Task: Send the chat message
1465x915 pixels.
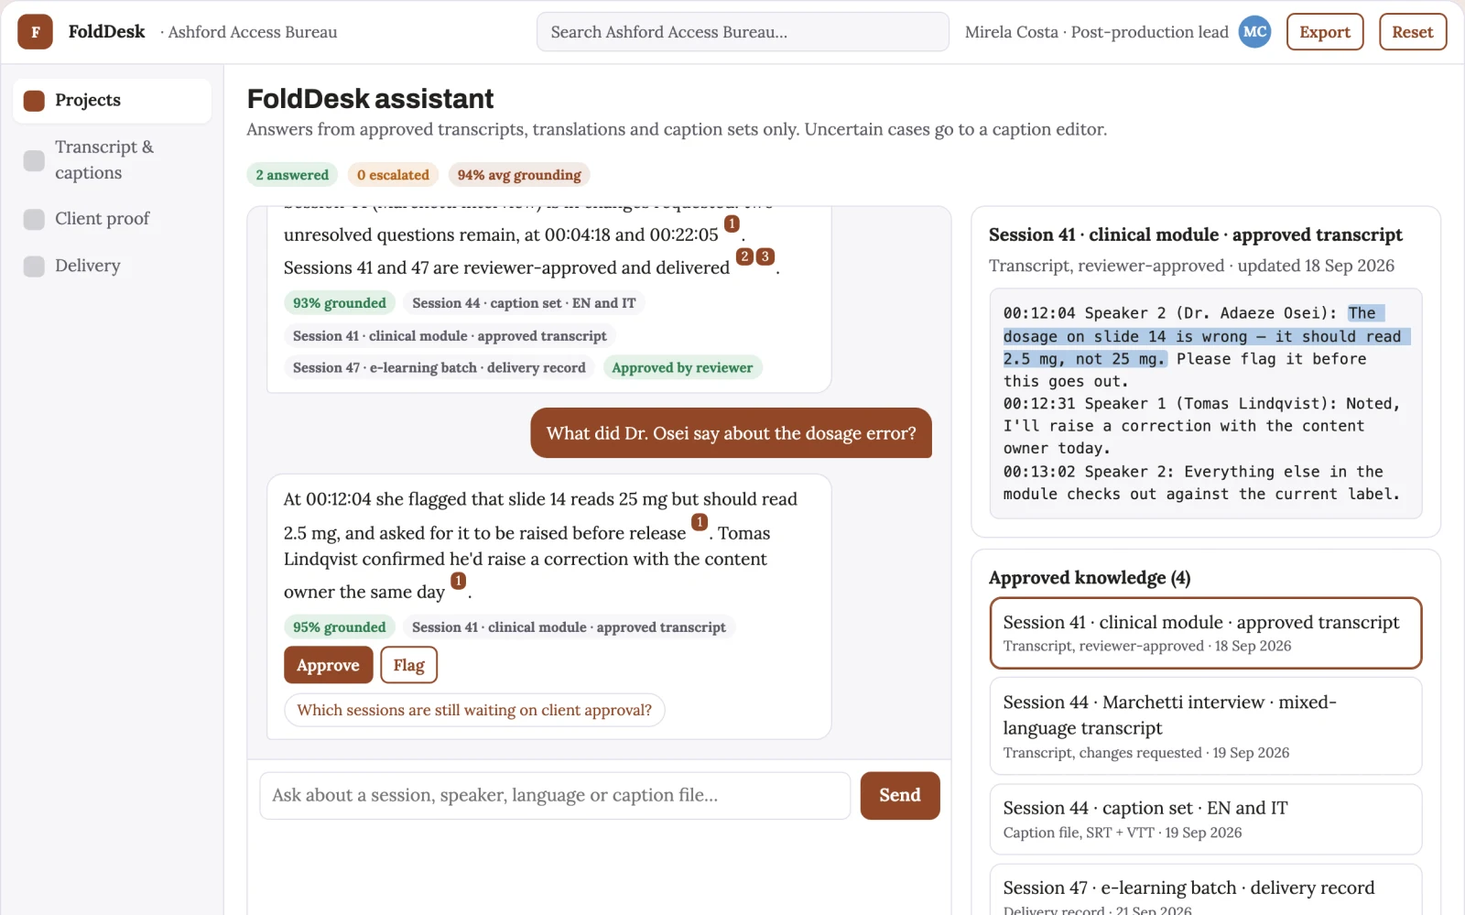Action: pyautogui.click(x=900, y=795)
